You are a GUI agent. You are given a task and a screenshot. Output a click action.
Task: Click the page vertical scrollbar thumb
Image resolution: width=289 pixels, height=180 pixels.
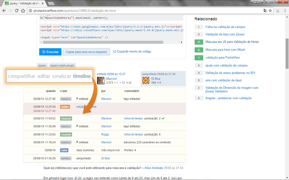pyautogui.click(x=287, y=53)
